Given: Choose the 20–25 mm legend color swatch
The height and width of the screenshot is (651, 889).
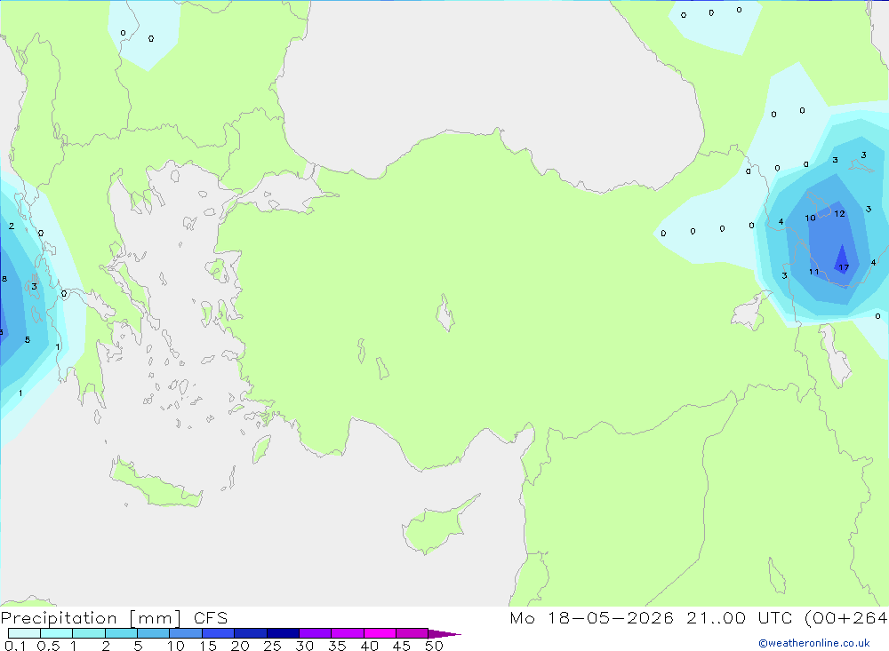Looking at the screenshot, I should coord(250,633).
